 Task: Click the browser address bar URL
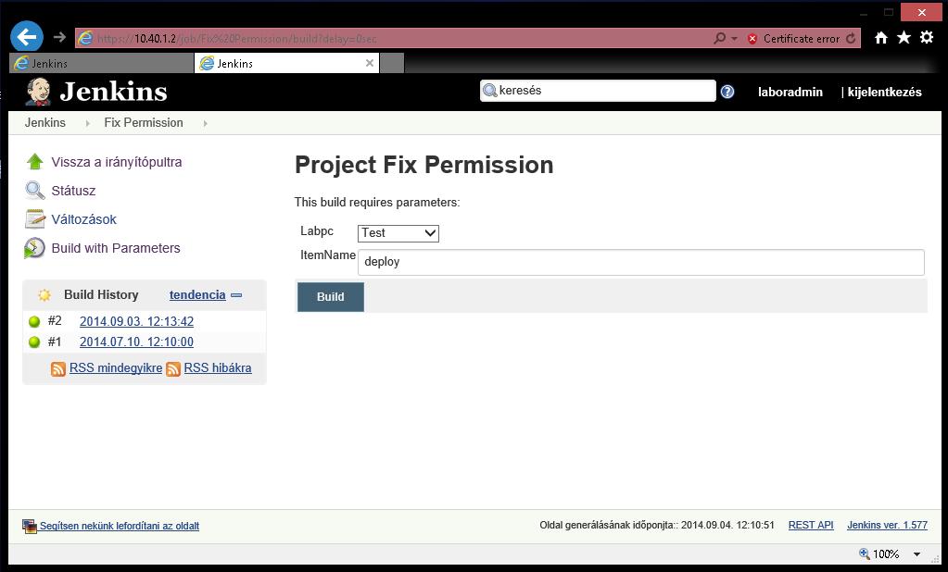[237, 39]
